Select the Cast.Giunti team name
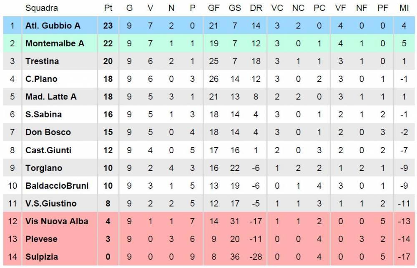Screen dimensions: 417x268 (48, 150)
